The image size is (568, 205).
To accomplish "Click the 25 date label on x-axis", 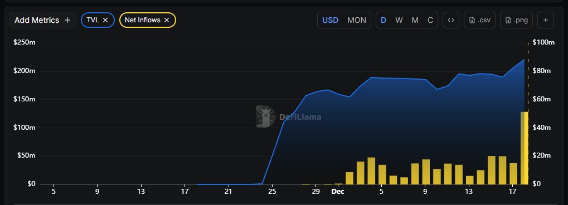I will tap(272, 191).
